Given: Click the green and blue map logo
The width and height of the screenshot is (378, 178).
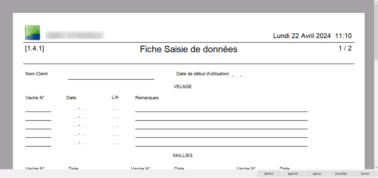Looking at the screenshot, I should pyautogui.click(x=32, y=32).
